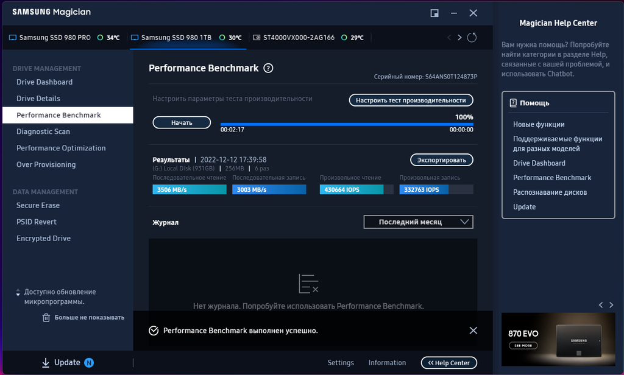Open the Performance Benchmark help question-mark icon
This screenshot has height=375, width=624.
269,68
